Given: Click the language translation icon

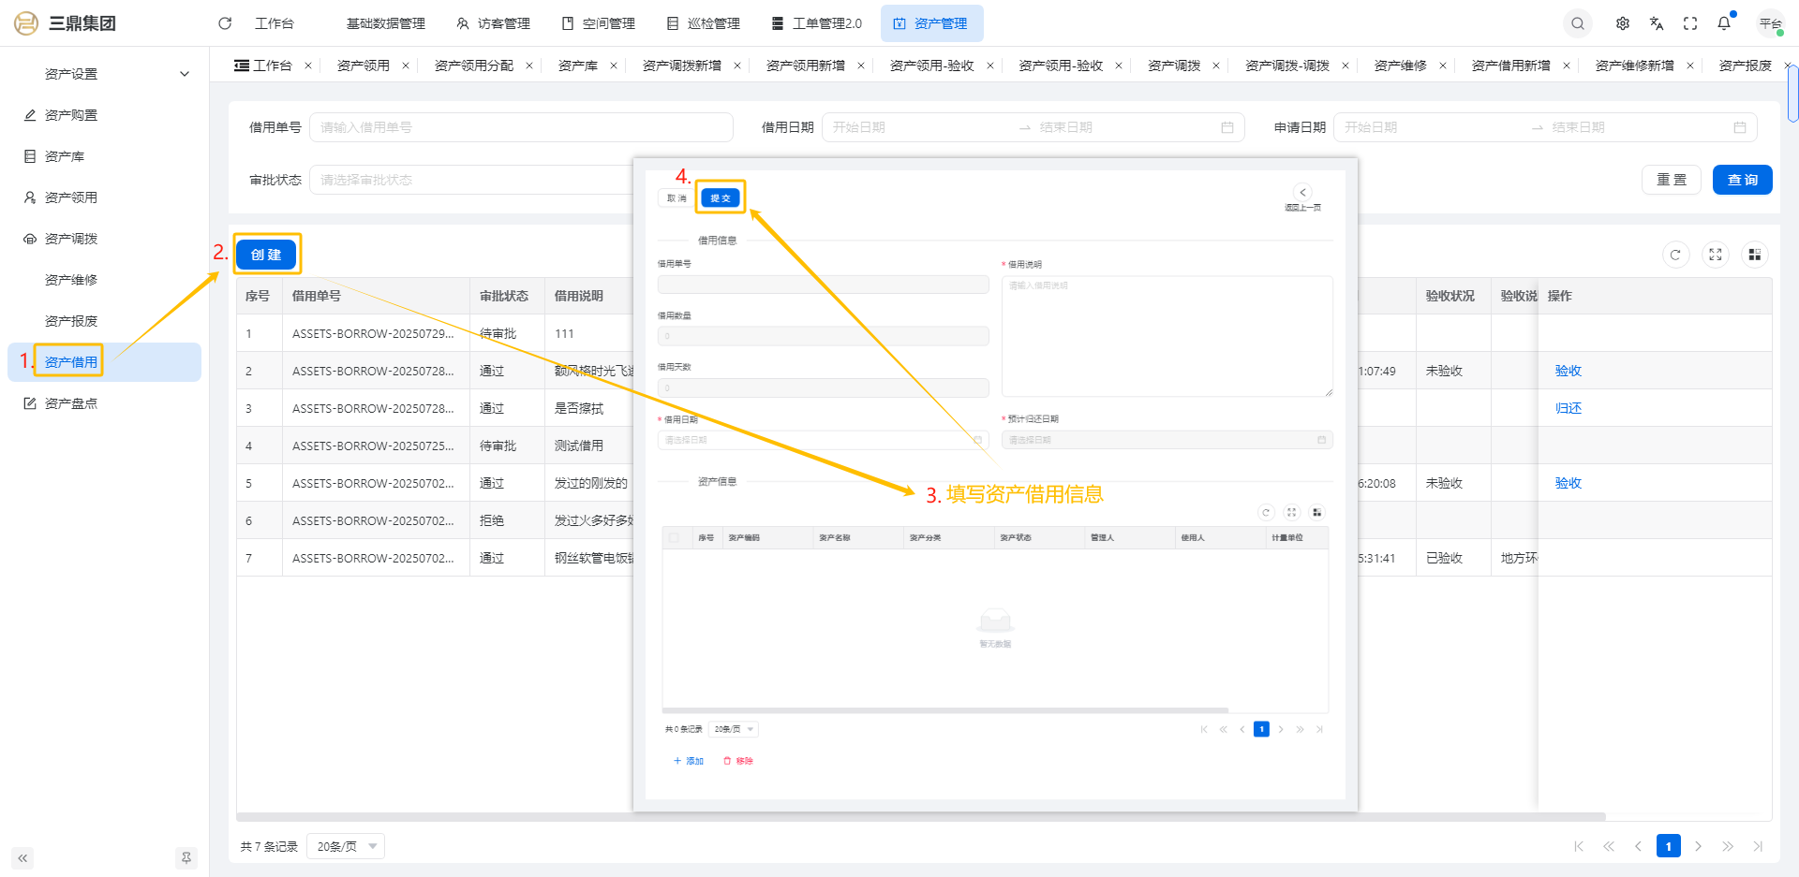Looking at the screenshot, I should (1657, 23).
